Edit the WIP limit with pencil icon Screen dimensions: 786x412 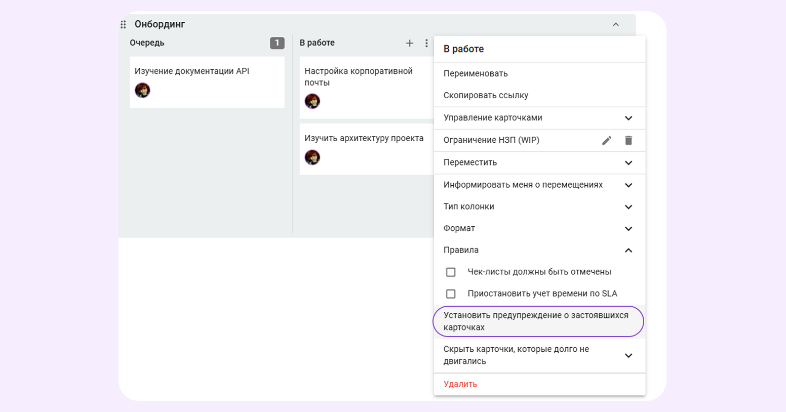click(606, 140)
